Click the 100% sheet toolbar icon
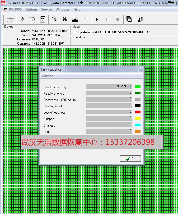The image size is (178, 214). click(x=42, y=19)
